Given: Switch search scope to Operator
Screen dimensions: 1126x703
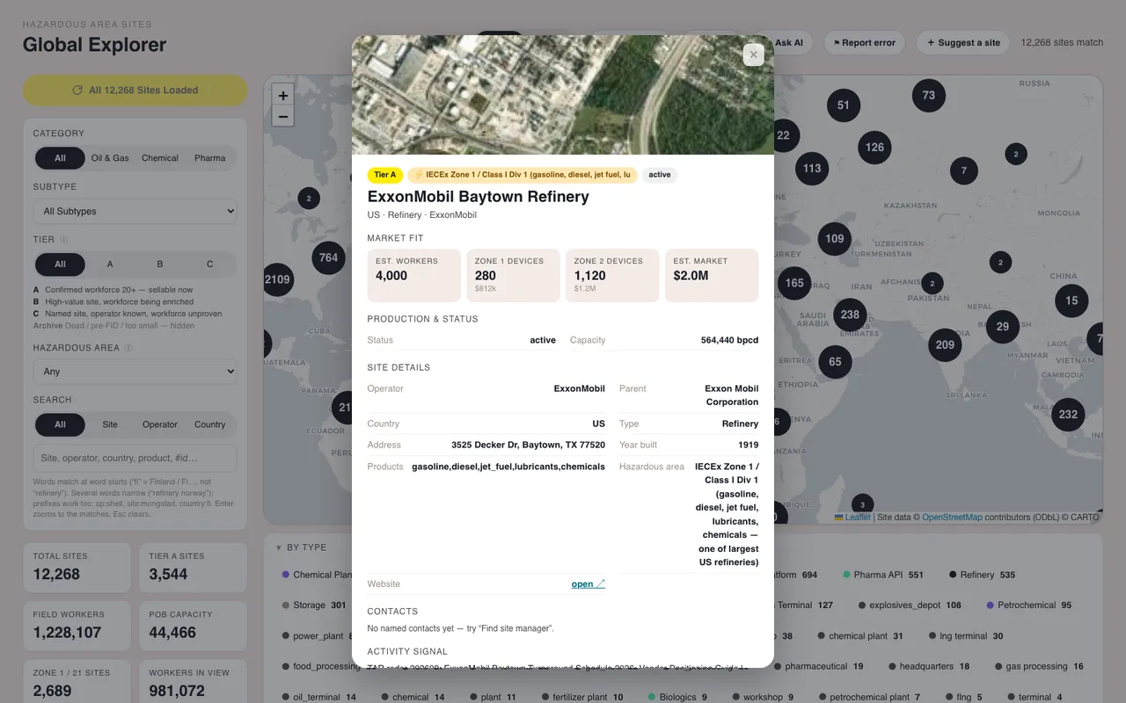Looking at the screenshot, I should tap(160, 424).
